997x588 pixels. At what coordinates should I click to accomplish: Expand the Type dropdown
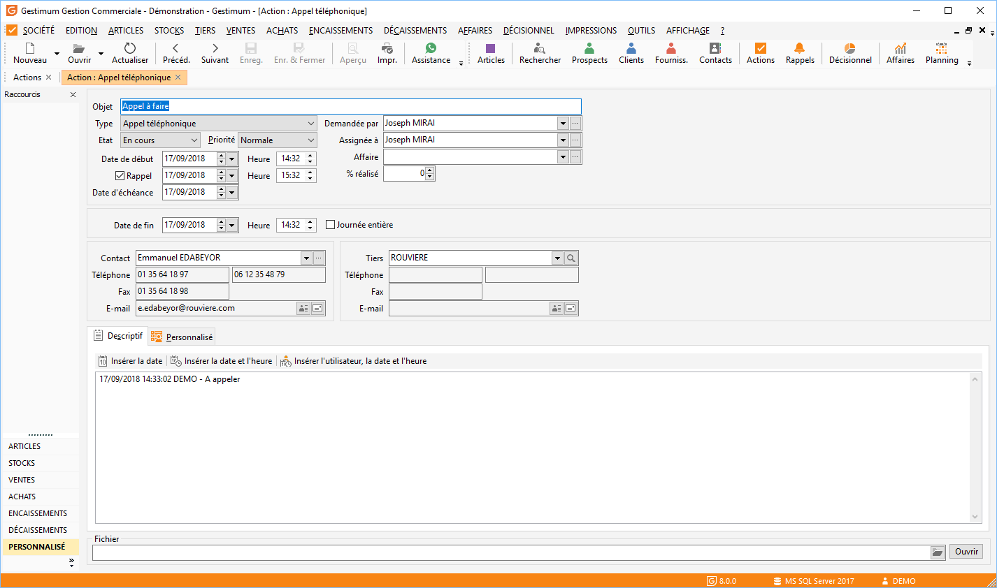coord(311,124)
